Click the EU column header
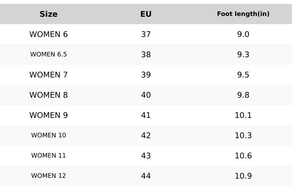Screen dimensions: 292x186 pyautogui.click(x=146, y=14)
